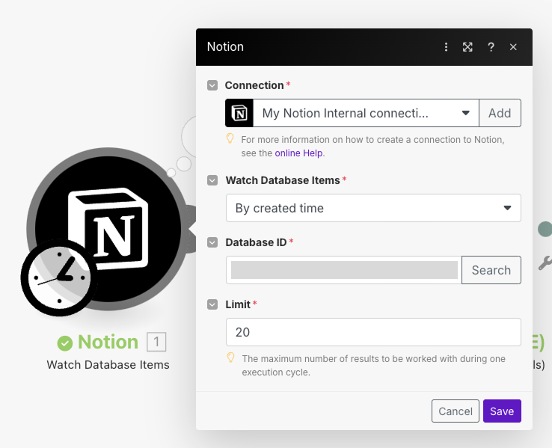Open the three-dot options menu in Notion header
This screenshot has height=448, width=552.
[447, 47]
